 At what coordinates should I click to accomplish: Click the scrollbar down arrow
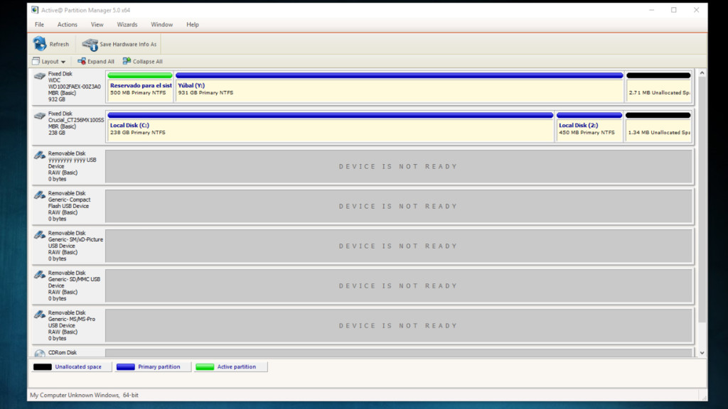tap(702, 353)
